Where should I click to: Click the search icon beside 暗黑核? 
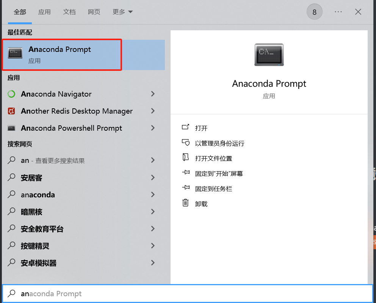point(11,211)
